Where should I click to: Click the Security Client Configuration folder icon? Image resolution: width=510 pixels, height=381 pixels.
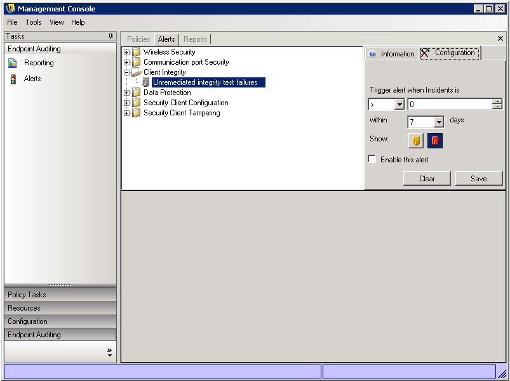137,103
